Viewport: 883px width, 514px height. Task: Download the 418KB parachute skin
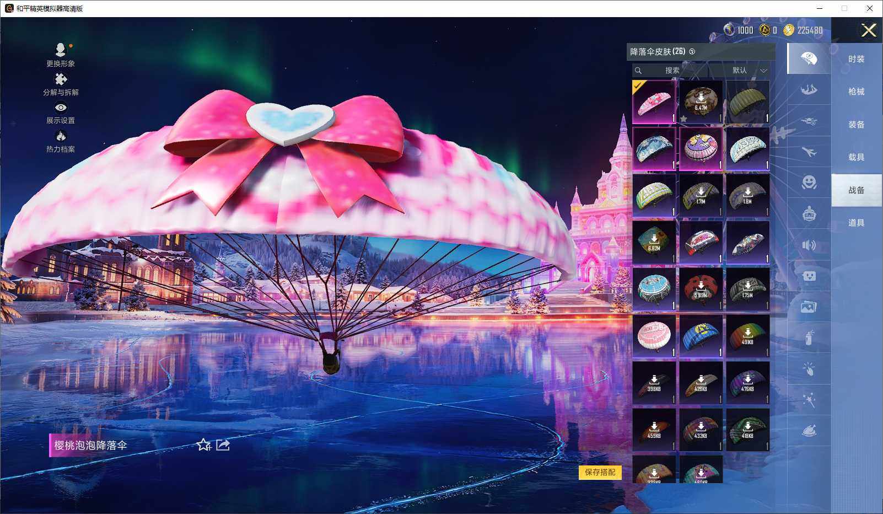click(x=748, y=430)
